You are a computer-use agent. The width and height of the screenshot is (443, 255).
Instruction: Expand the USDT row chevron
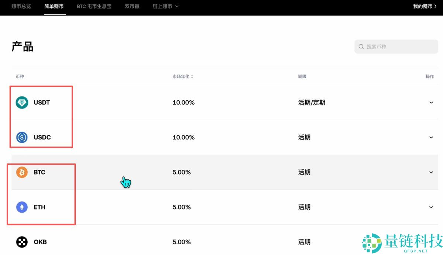pyautogui.click(x=431, y=102)
